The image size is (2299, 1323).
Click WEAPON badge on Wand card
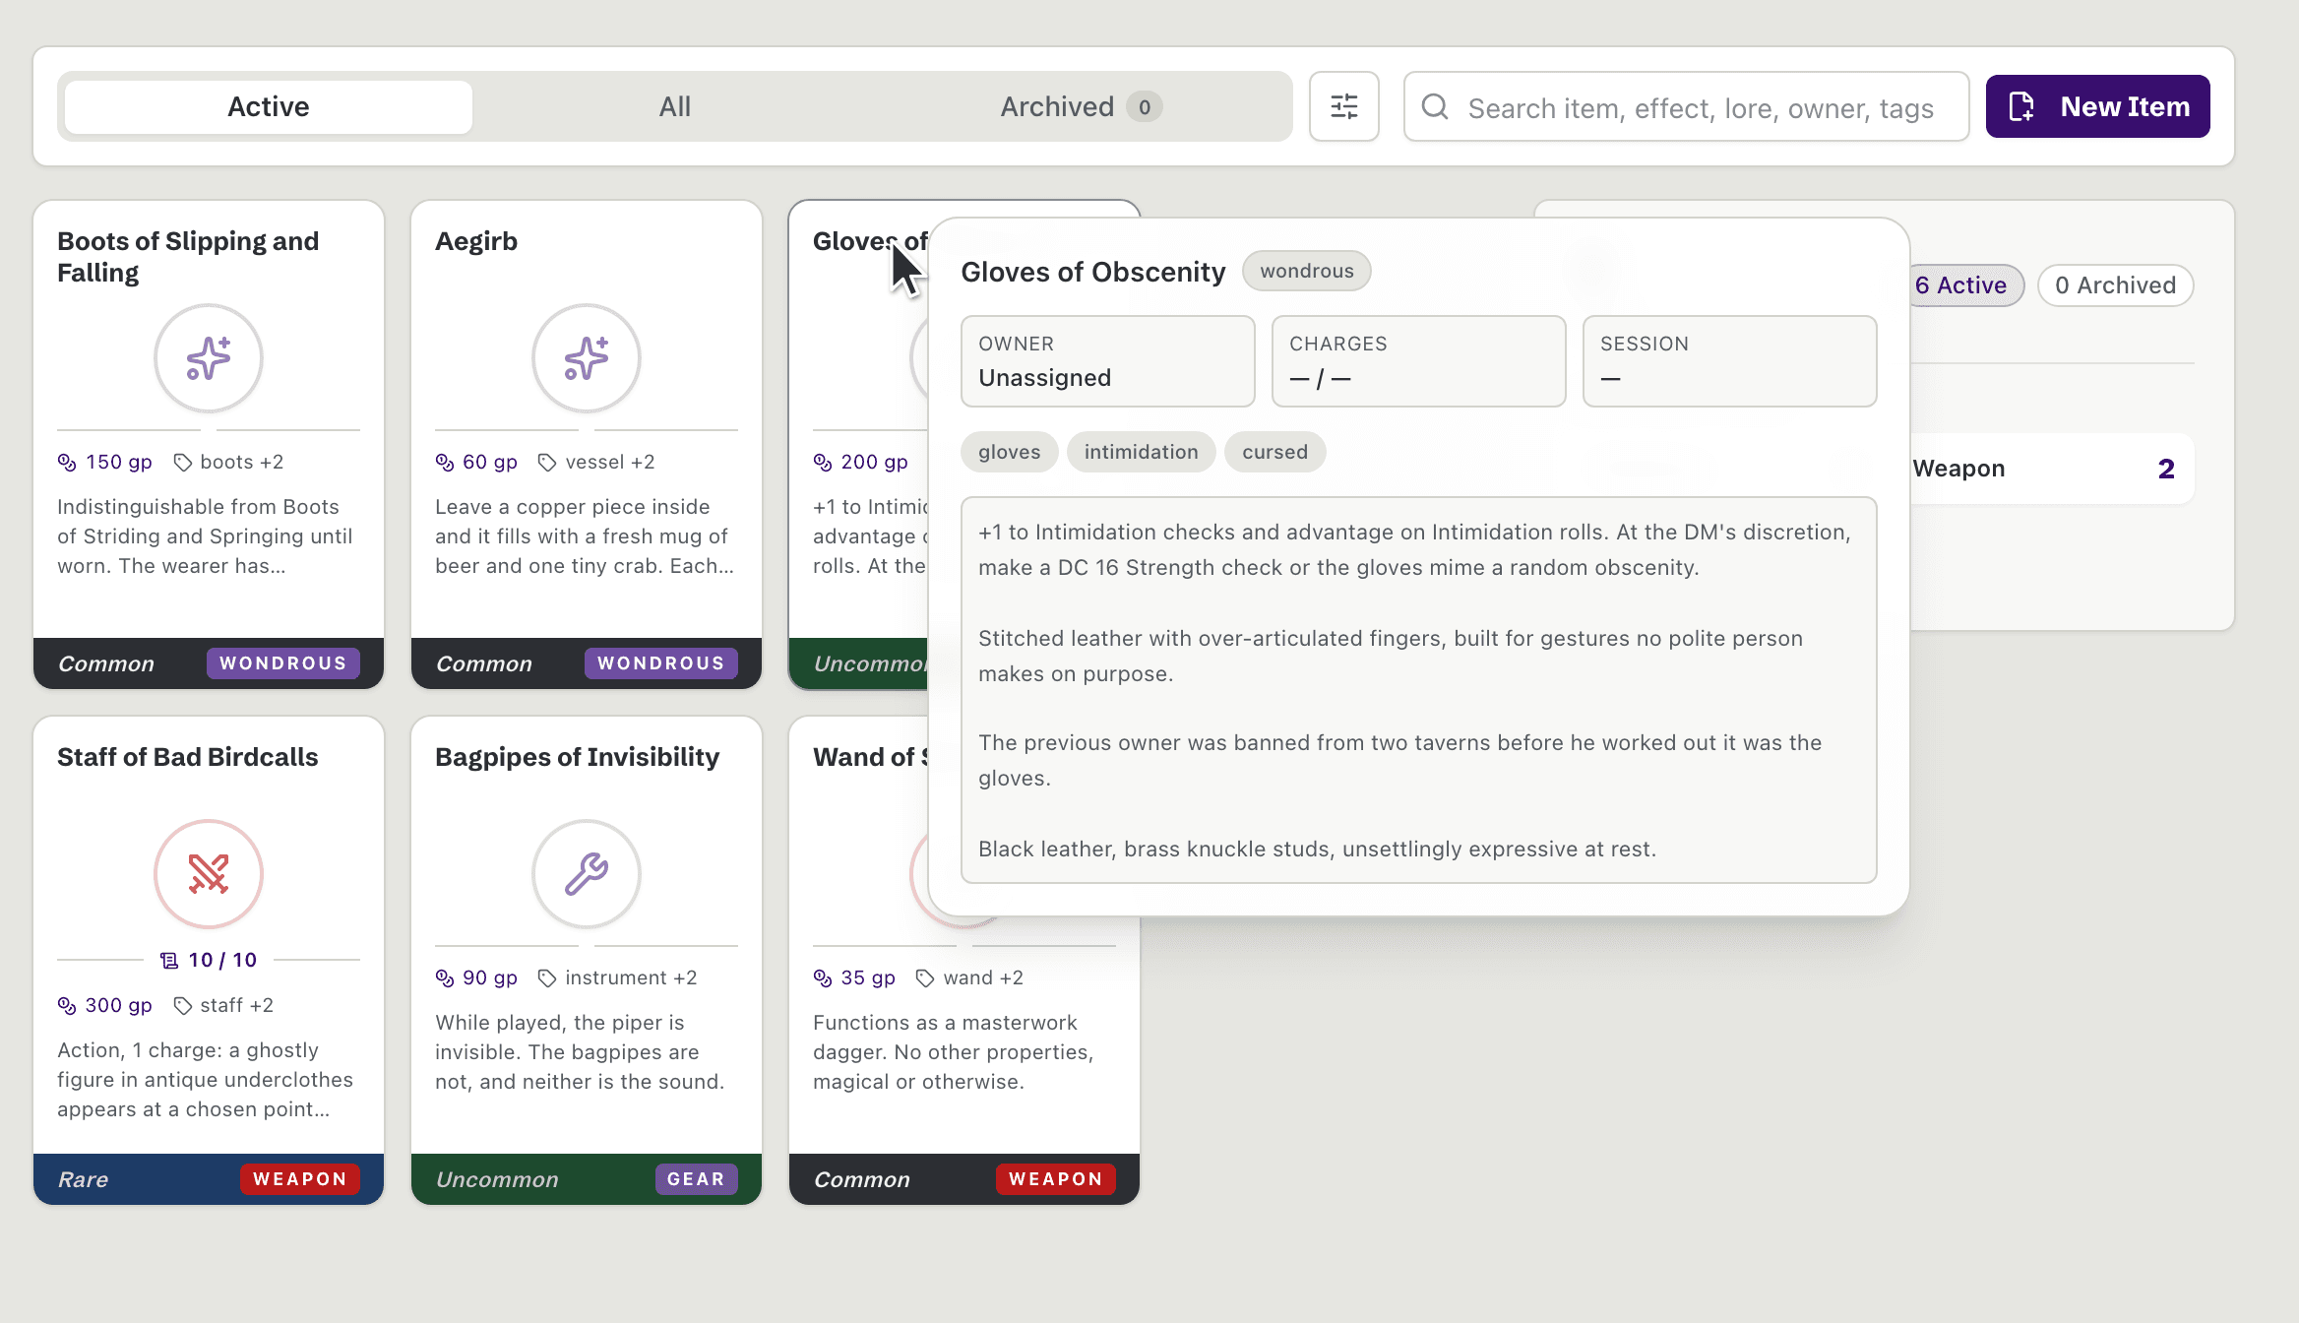tap(1056, 1179)
